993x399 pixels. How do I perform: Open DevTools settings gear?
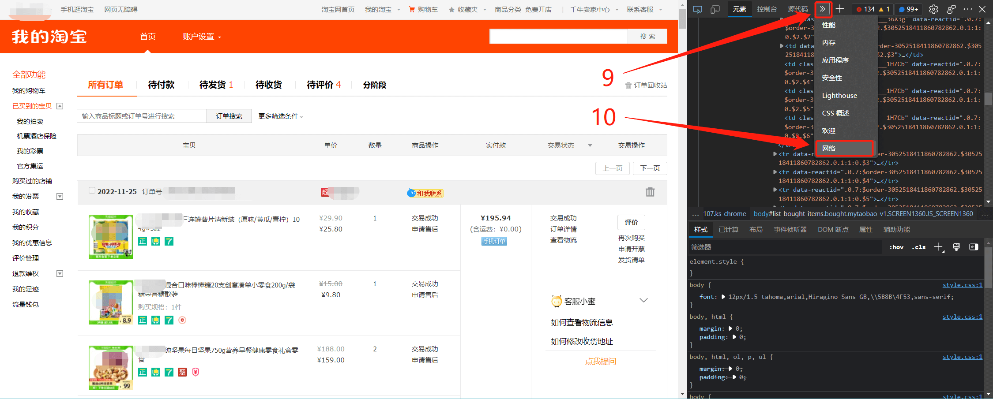(x=933, y=9)
